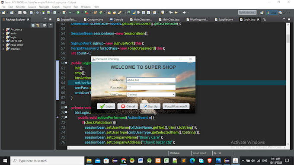Switch to the Catagory.java tab
This screenshot has width=294, height=165.
click(93, 19)
